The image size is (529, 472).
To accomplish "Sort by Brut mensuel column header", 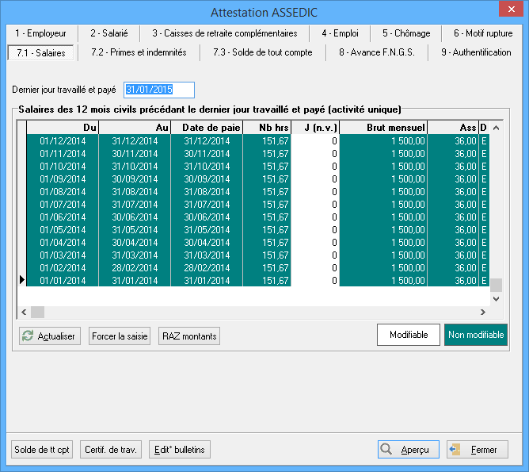I will (385, 128).
